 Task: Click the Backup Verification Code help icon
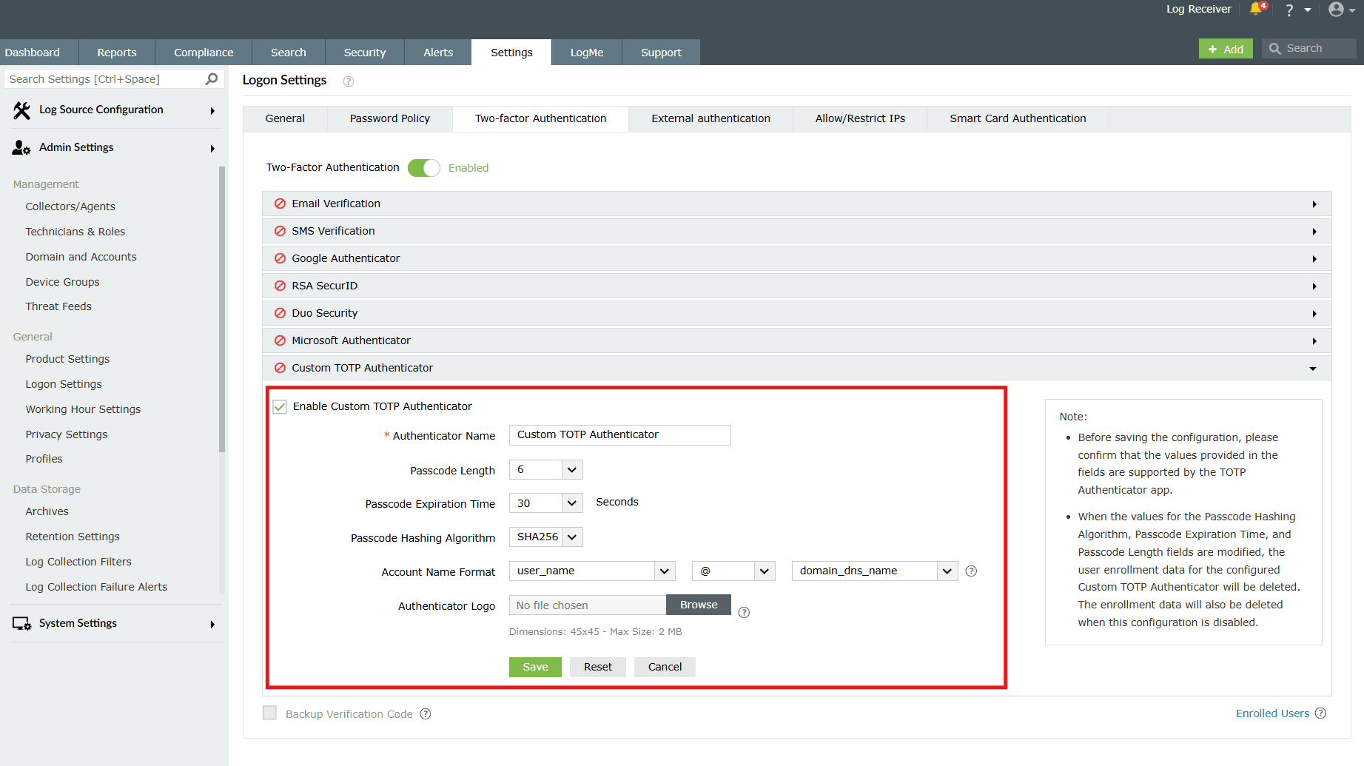tap(426, 714)
